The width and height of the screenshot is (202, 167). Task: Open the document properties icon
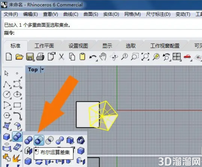click(x=51, y=56)
